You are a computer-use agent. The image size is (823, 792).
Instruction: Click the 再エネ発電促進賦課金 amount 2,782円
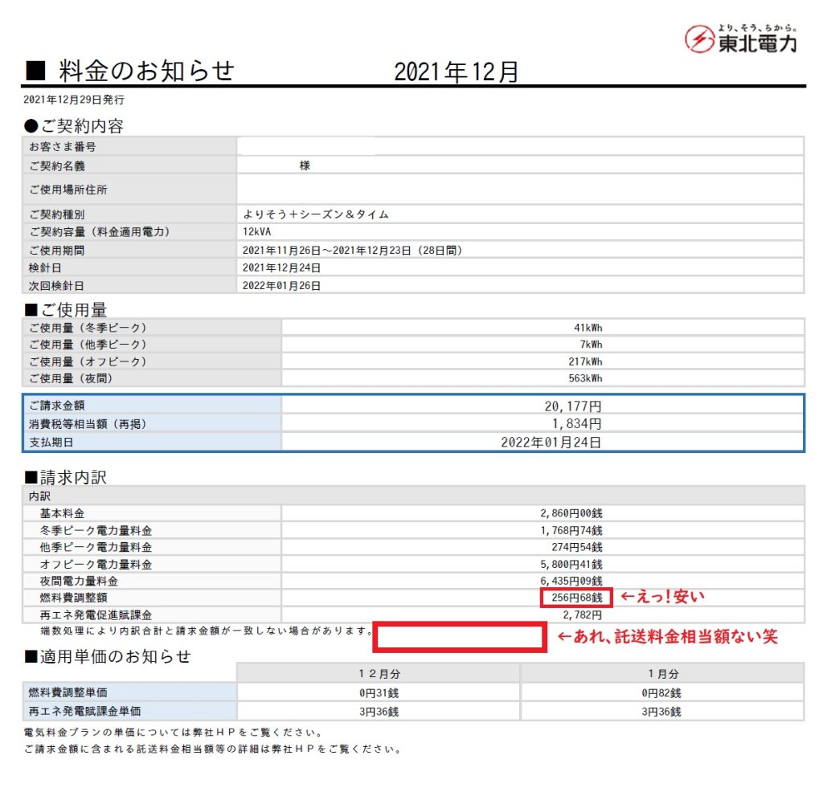click(x=583, y=614)
